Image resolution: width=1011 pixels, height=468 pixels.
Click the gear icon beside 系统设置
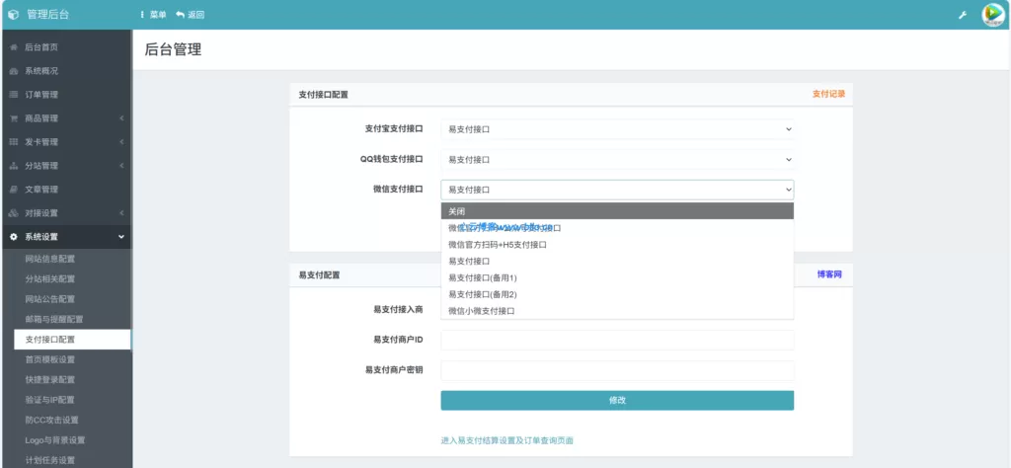[x=14, y=237]
